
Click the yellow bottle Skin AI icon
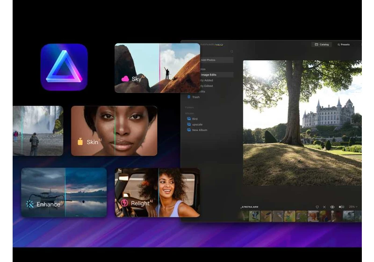(x=80, y=141)
